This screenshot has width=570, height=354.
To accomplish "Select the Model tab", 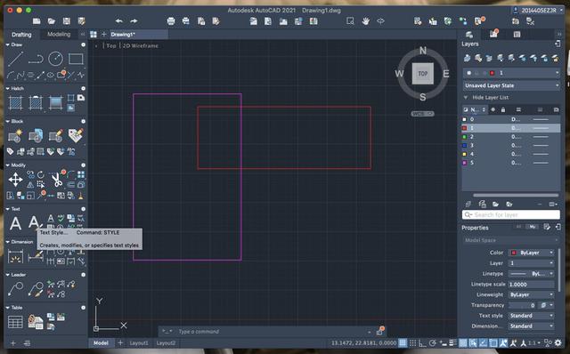I will pos(101,342).
